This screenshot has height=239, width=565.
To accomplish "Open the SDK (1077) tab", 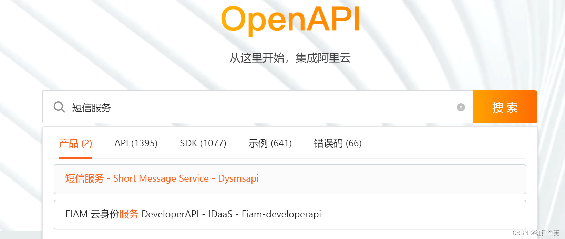I will 203,143.
